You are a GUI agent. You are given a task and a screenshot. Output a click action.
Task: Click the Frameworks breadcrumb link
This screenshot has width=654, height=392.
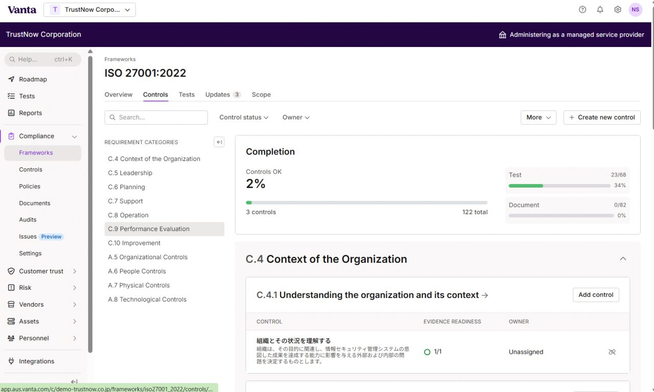[x=120, y=59]
